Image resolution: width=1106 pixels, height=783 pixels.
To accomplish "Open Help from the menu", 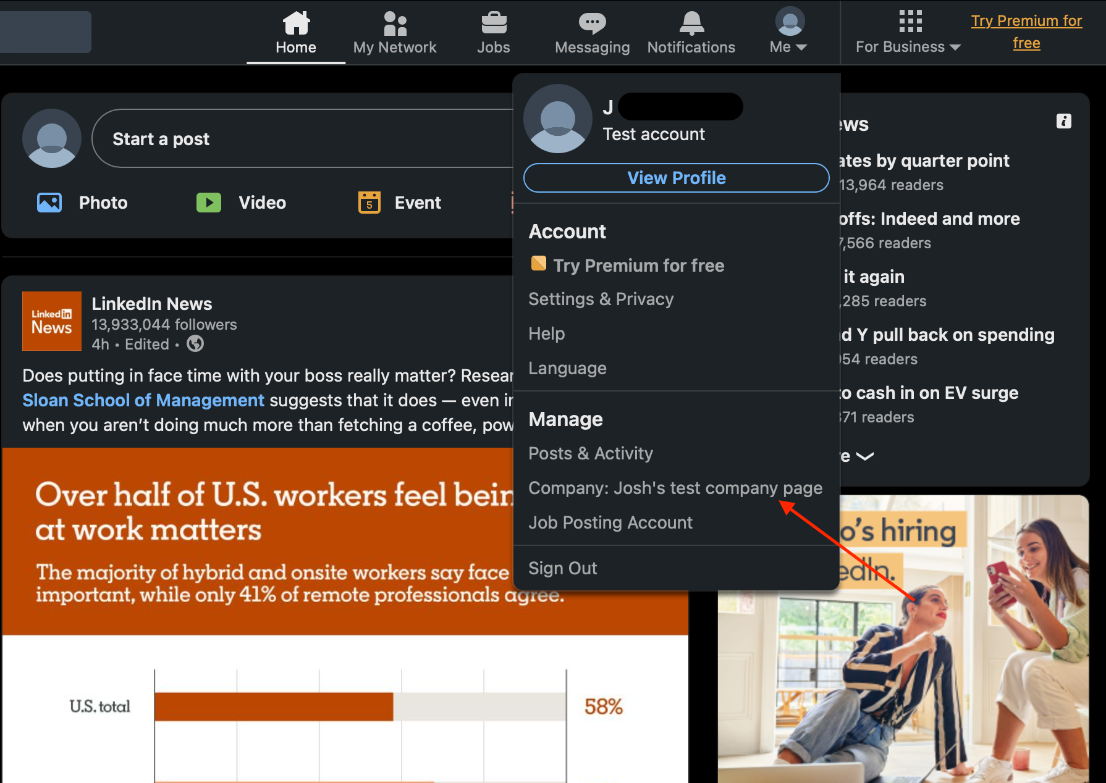I will click(x=547, y=333).
